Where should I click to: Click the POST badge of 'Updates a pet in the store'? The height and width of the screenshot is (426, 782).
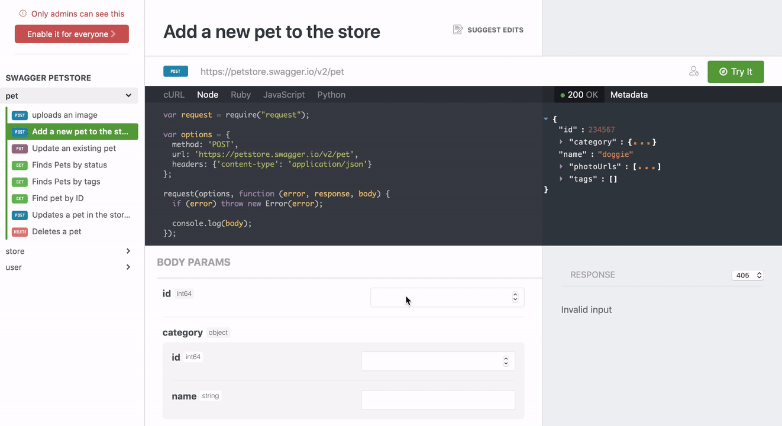(x=20, y=215)
